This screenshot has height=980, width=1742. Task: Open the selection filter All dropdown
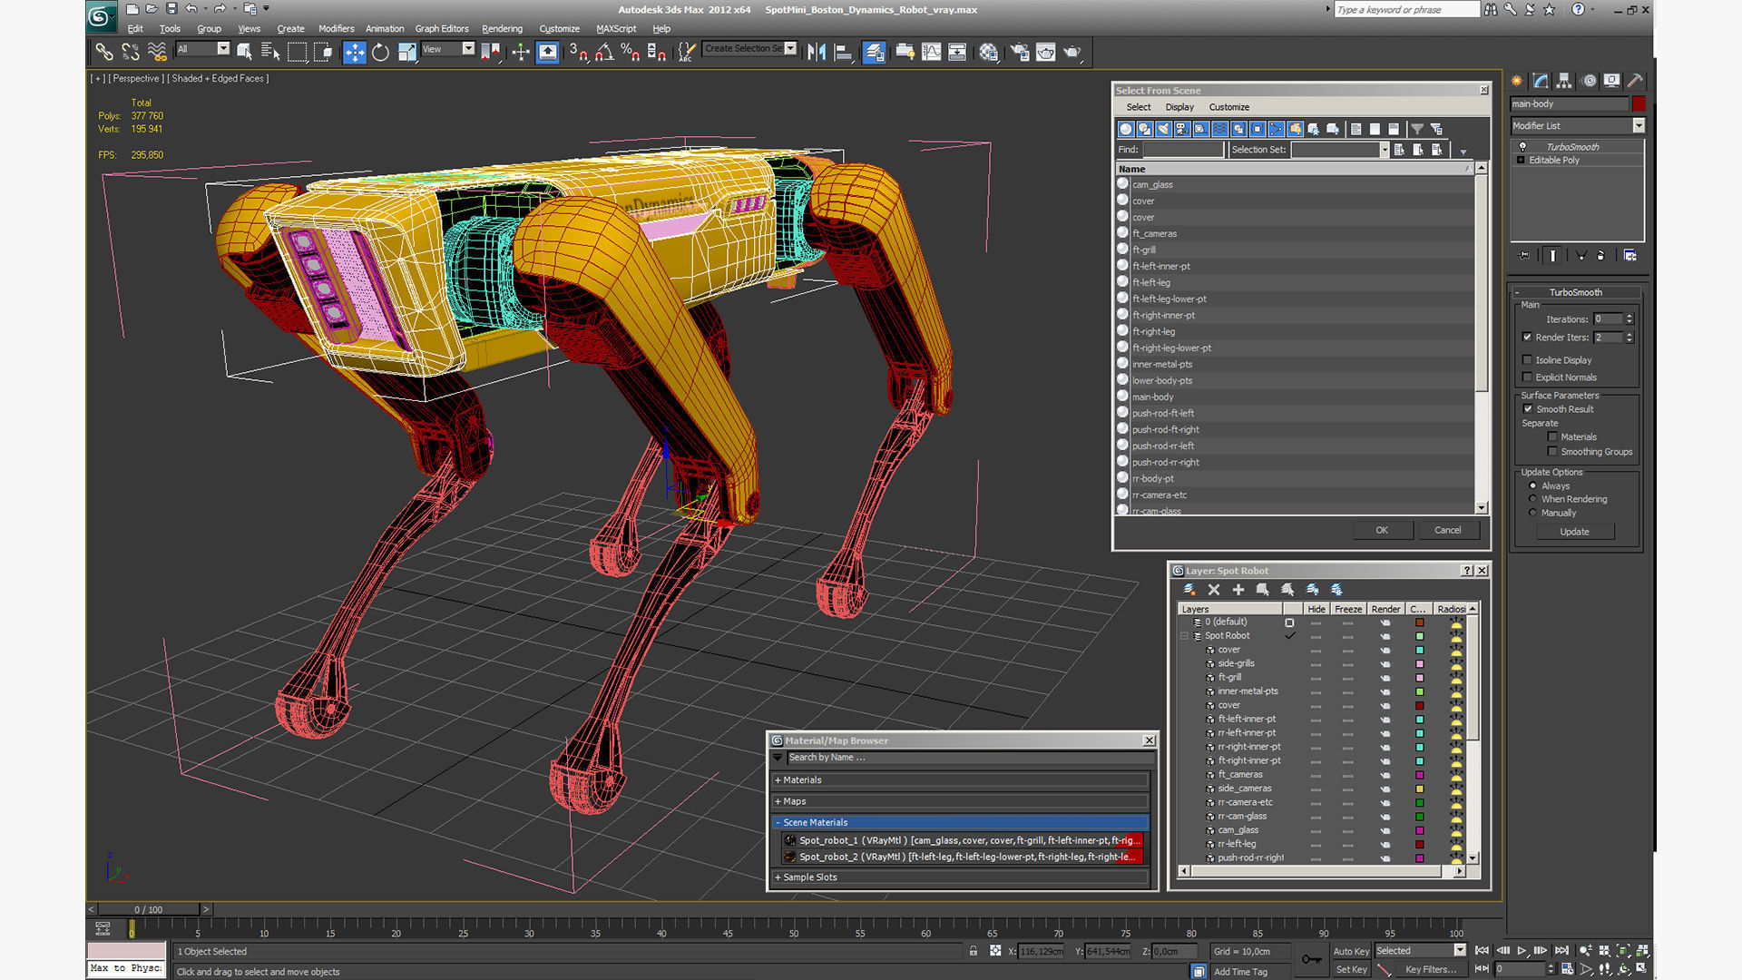(223, 48)
